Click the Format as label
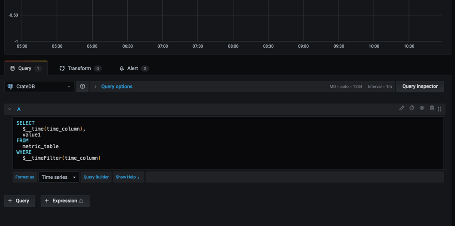 (25, 177)
